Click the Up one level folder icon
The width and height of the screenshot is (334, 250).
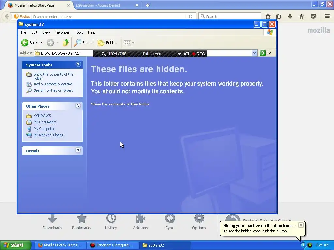pos(66,43)
